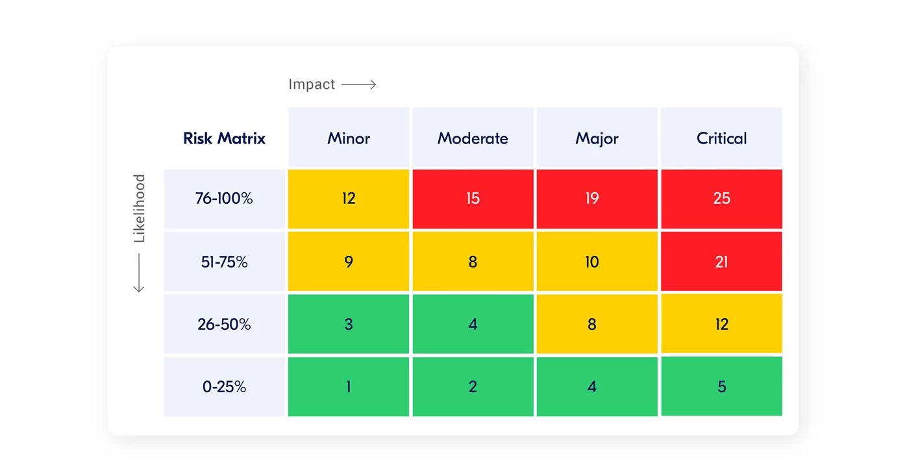This screenshot has height=474, width=907.
Task: Click the red cell with value 25
Action: tap(721, 199)
